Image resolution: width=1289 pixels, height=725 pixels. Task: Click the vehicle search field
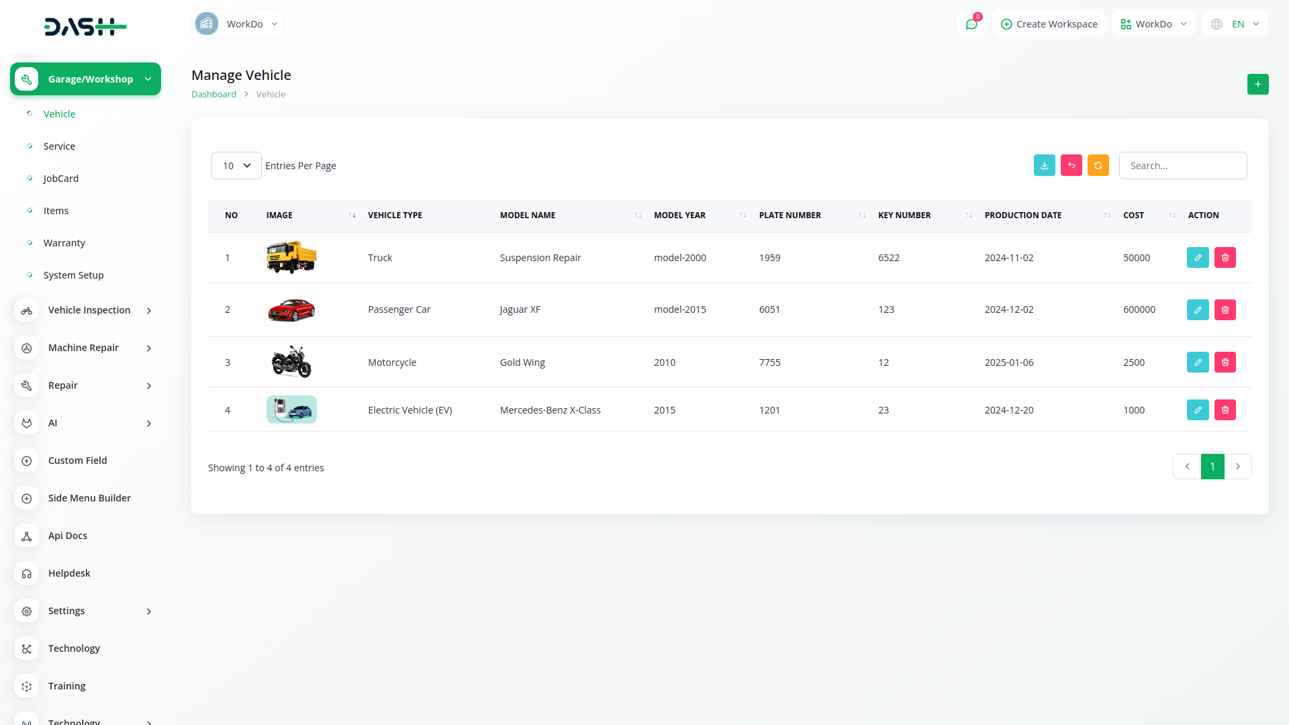tap(1182, 165)
